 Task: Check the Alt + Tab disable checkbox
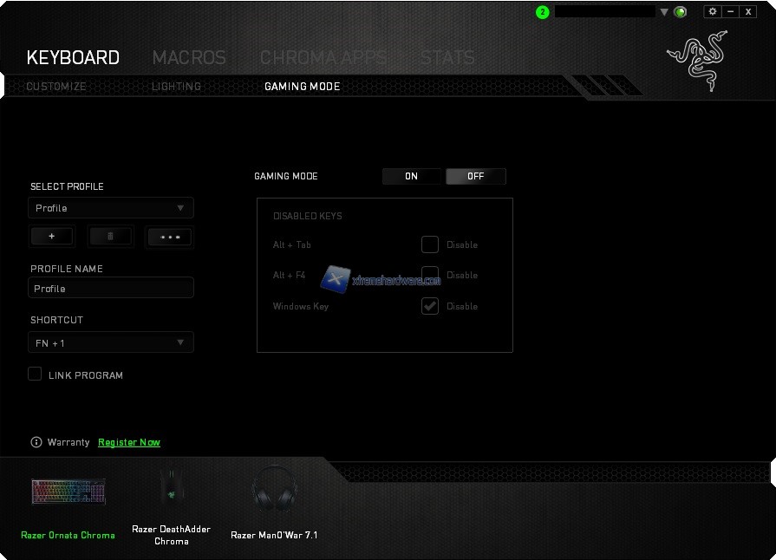430,244
